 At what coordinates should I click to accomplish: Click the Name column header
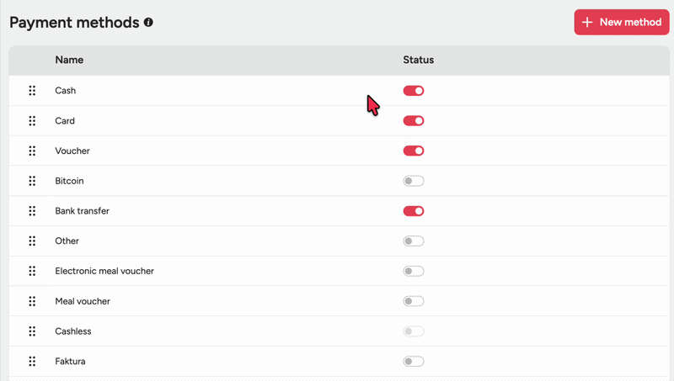pos(69,61)
